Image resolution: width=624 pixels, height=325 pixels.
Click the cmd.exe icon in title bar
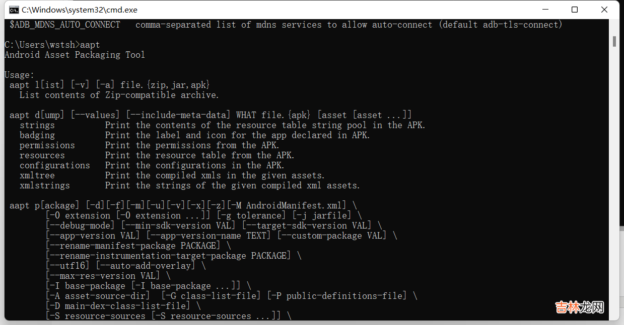click(14, 10)
